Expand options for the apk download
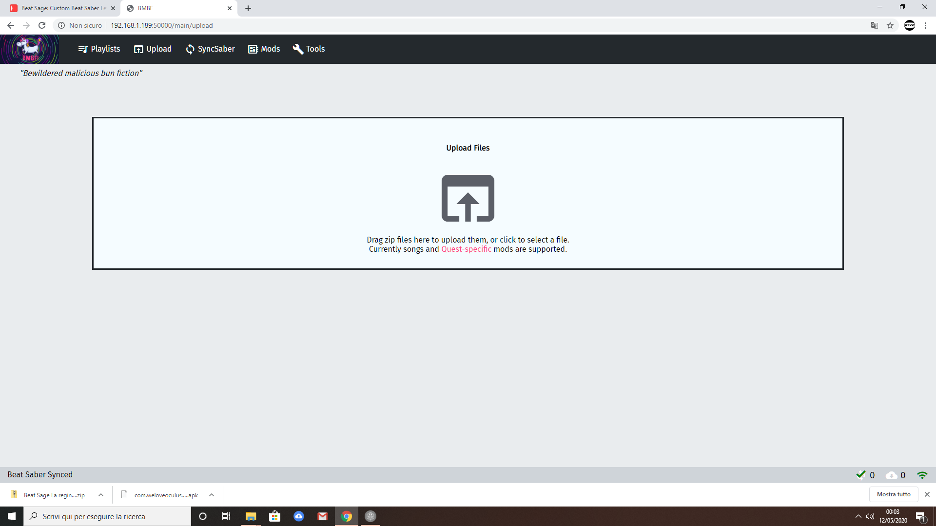936x526 pixels. (212, 495)
